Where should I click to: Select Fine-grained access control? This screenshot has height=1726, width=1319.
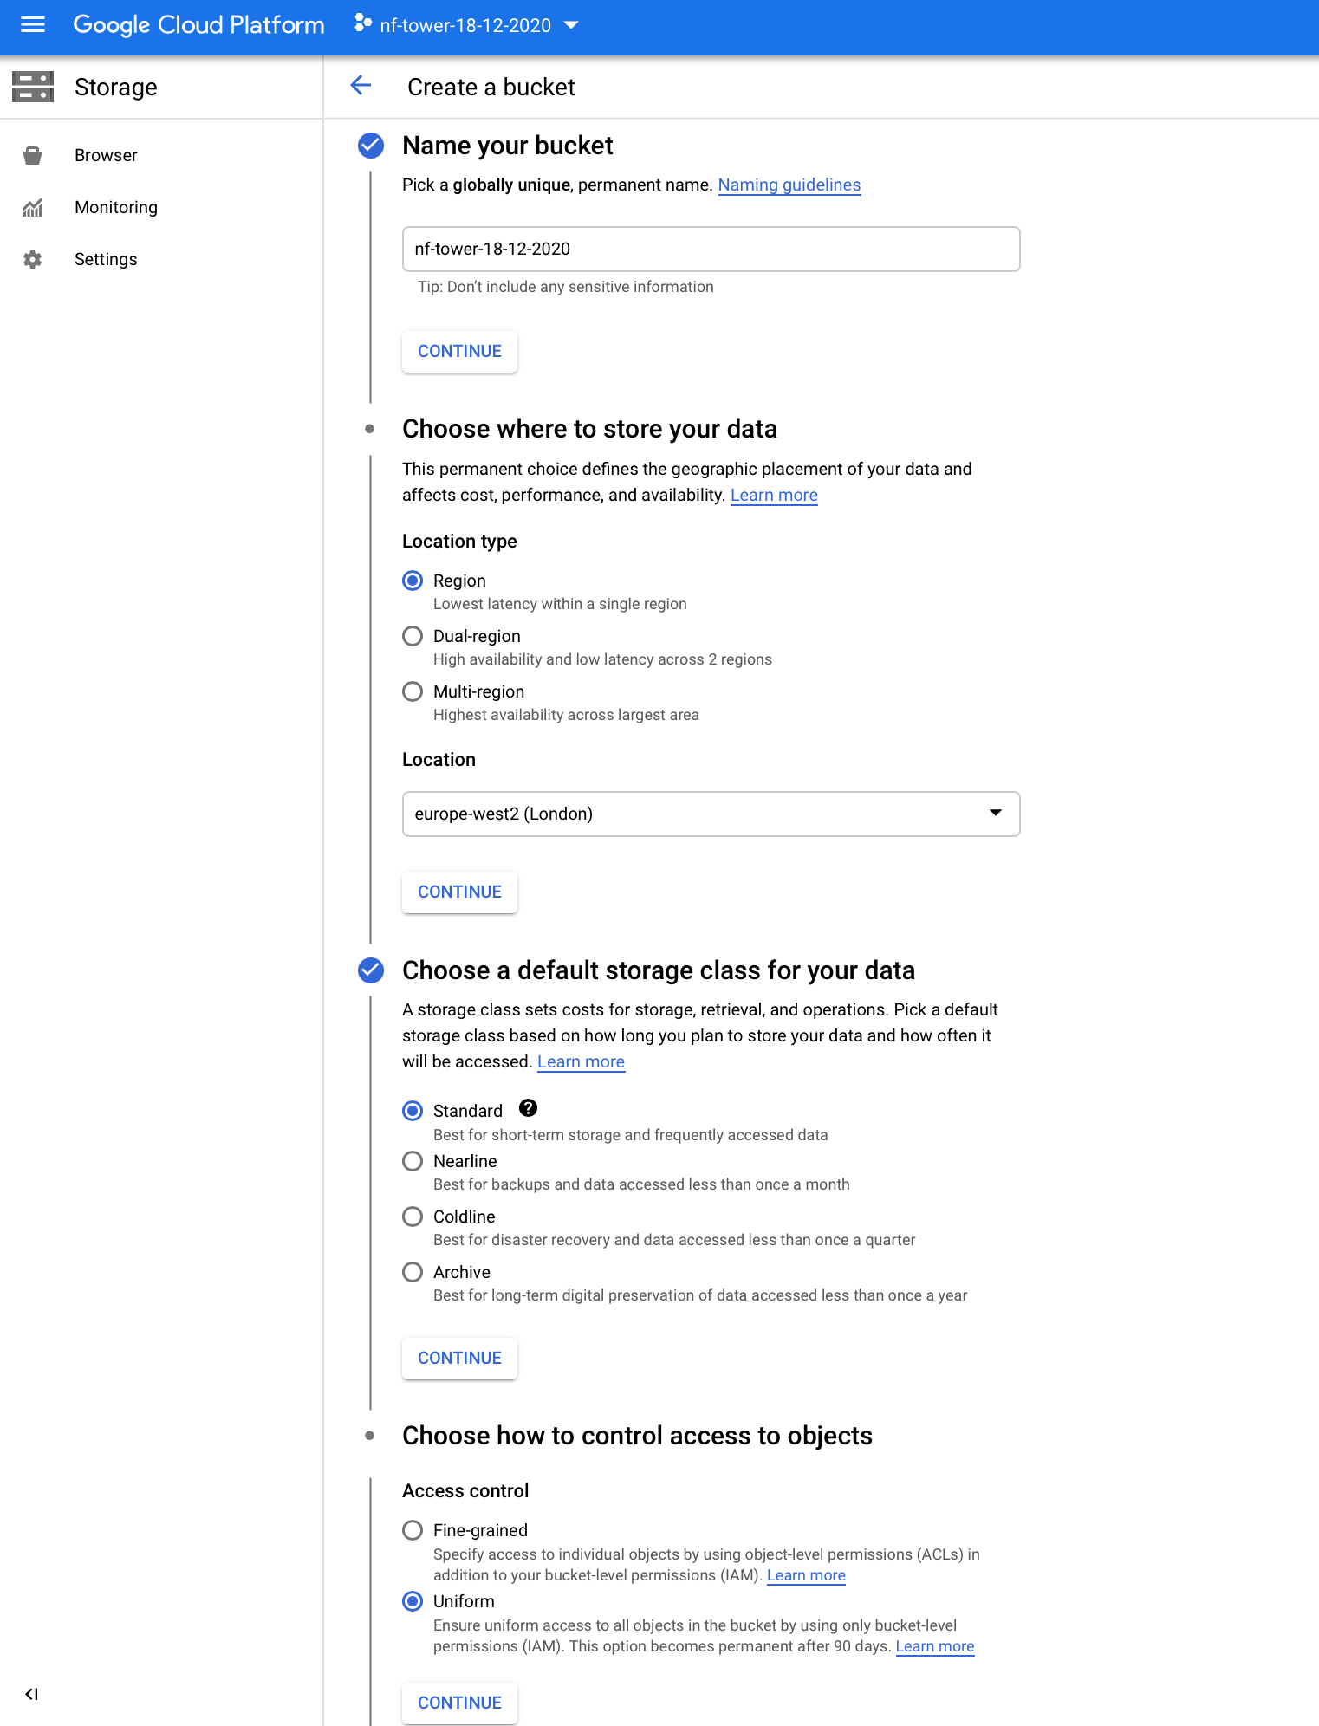pyautogui.click(x=413, y=1530)
